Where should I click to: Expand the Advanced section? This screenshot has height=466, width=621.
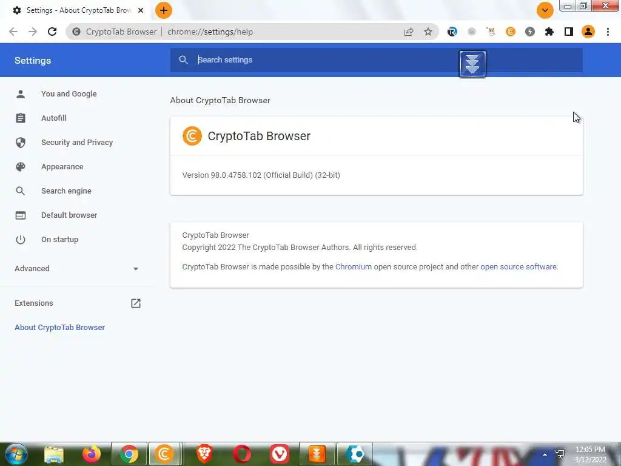76,269
